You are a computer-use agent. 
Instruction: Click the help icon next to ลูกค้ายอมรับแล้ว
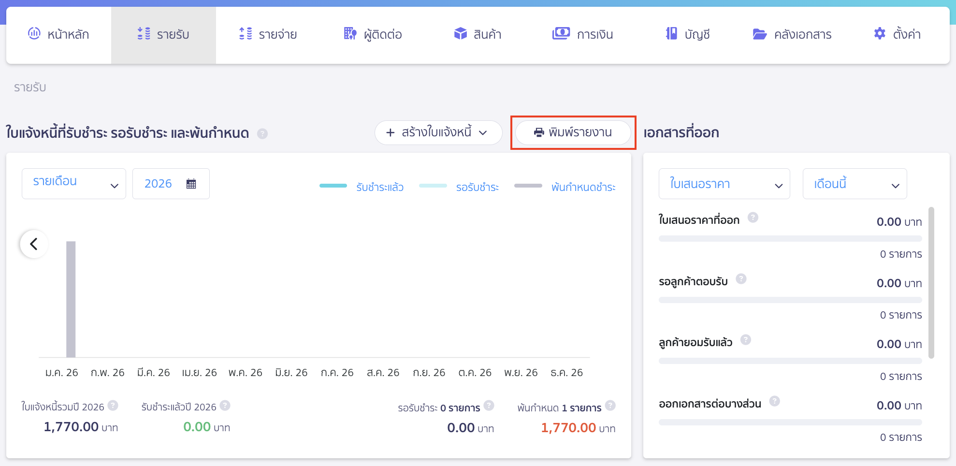point(745,340)
